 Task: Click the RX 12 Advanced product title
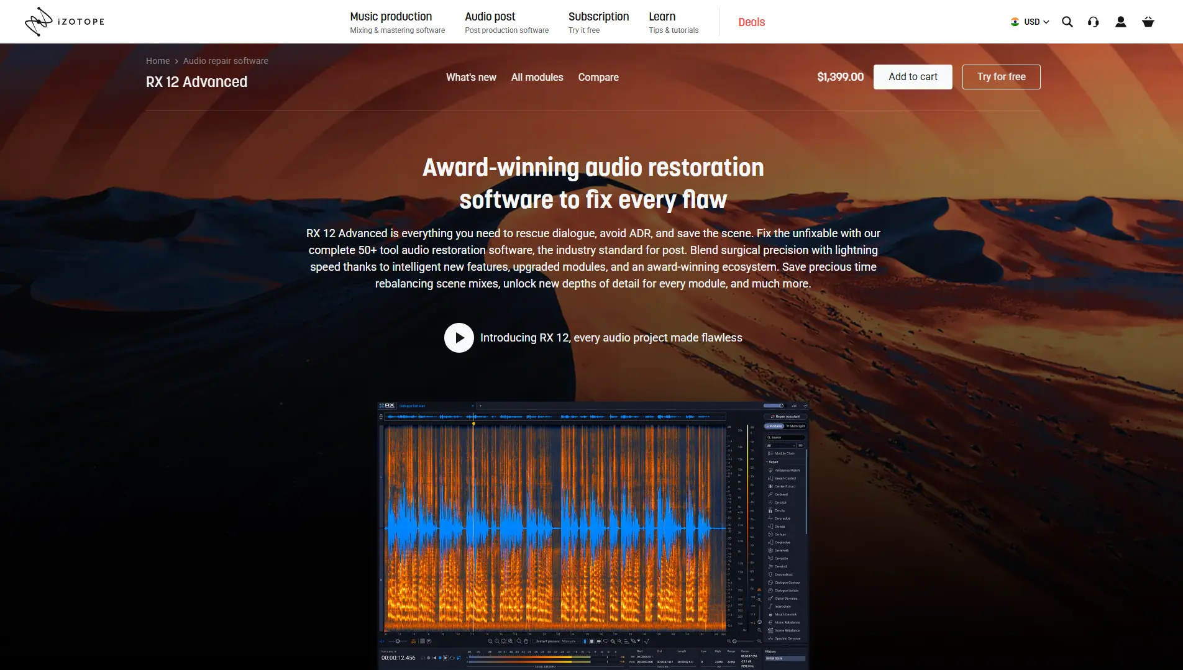coord(196,82)
